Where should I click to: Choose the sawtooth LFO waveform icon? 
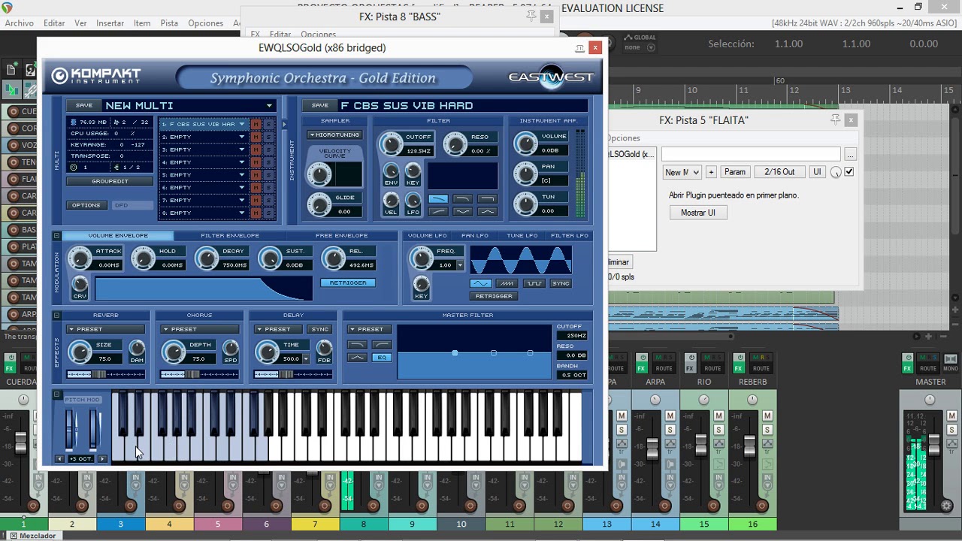click(x=507, y=283)
